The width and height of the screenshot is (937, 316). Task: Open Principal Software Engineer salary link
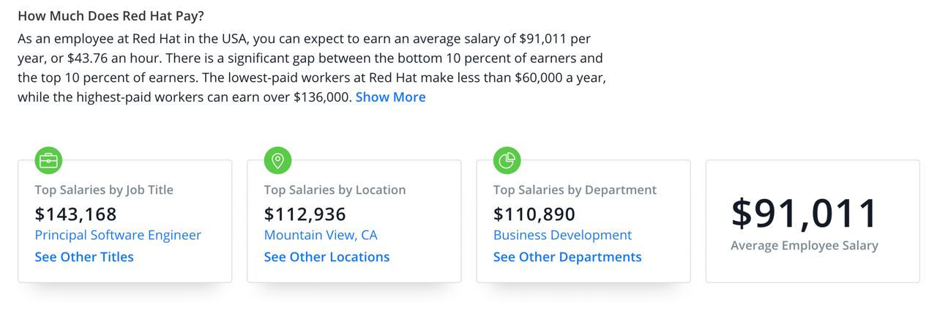[118, 235]
